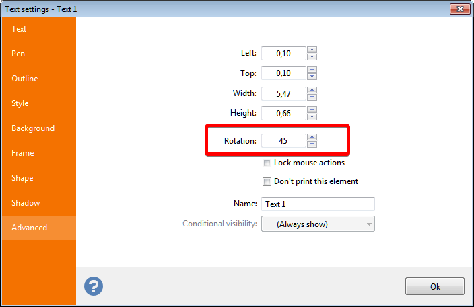474x307 pixels.
Task: Open the Conditional visibility dropdown
Action: [318, 224]
